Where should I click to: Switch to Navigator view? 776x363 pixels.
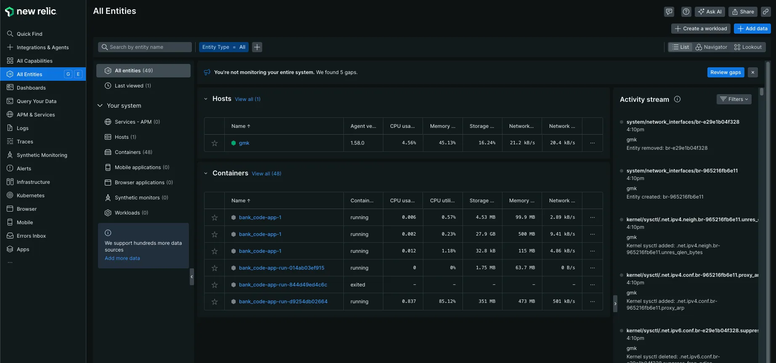click(x=711, y=47)
